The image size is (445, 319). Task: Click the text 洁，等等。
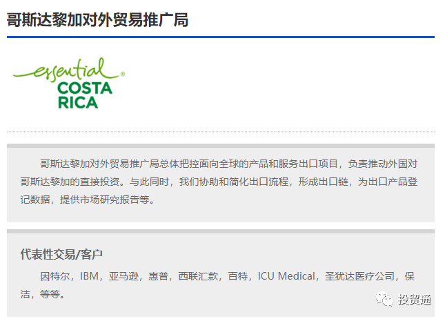click(x=43, y=294)
